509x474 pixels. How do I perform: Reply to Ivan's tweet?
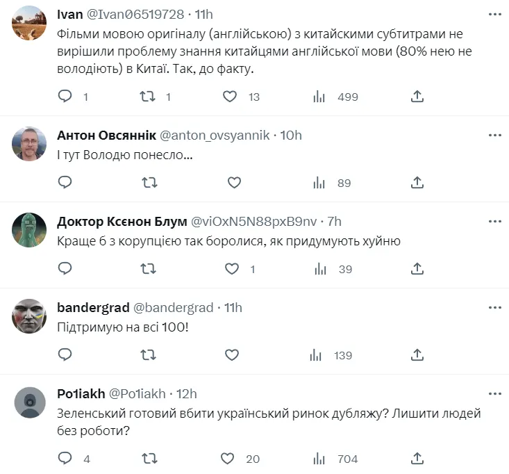click(65, 97)
